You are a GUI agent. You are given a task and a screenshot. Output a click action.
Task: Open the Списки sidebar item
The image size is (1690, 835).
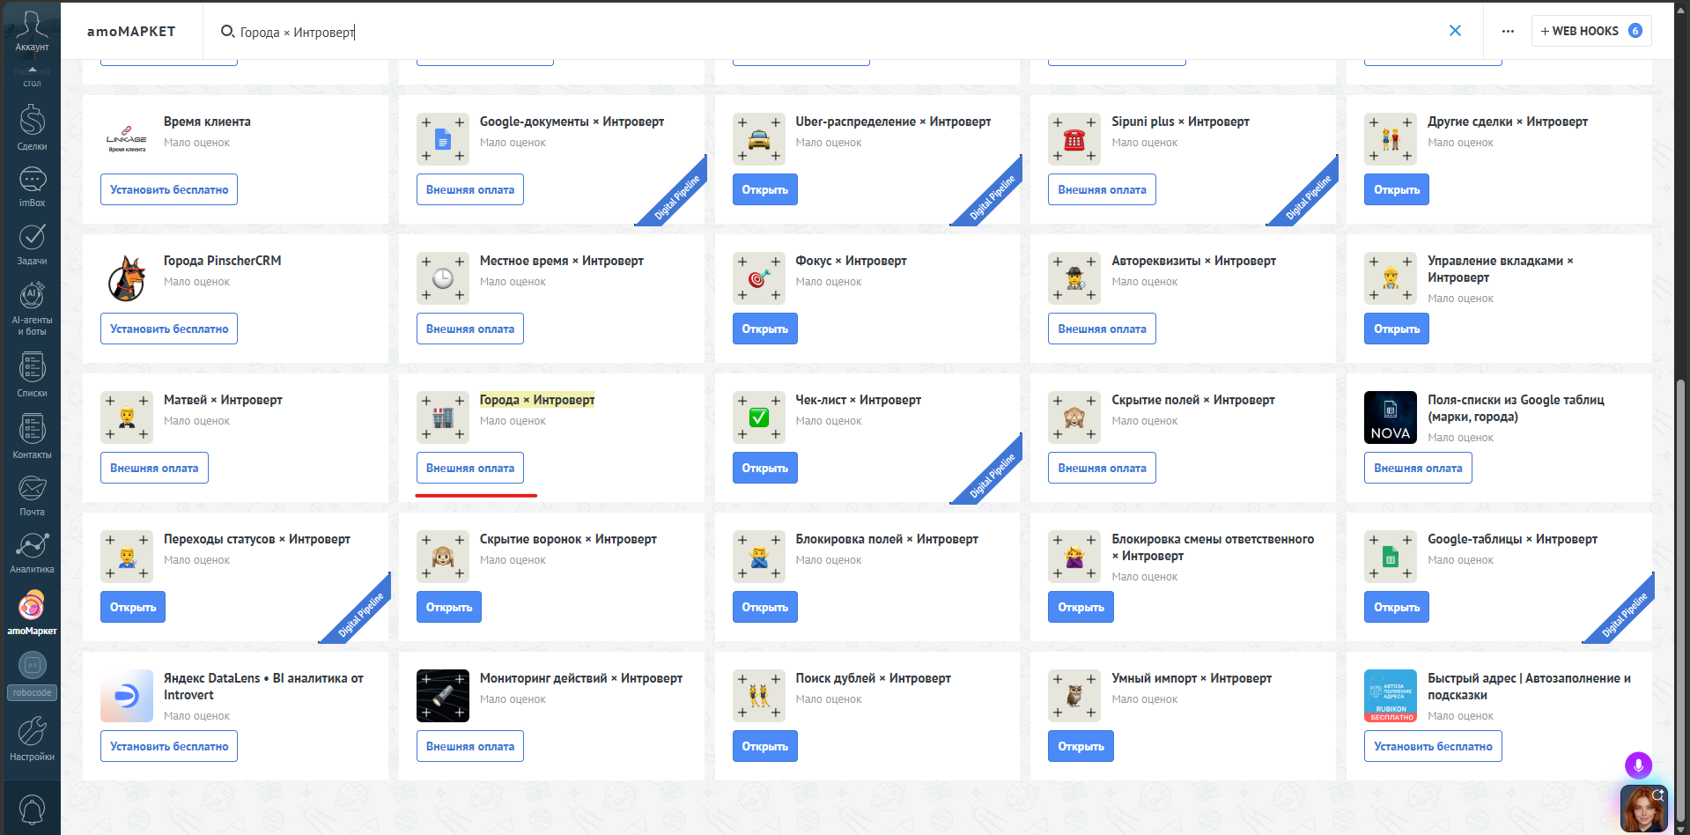tap(32, 375)
